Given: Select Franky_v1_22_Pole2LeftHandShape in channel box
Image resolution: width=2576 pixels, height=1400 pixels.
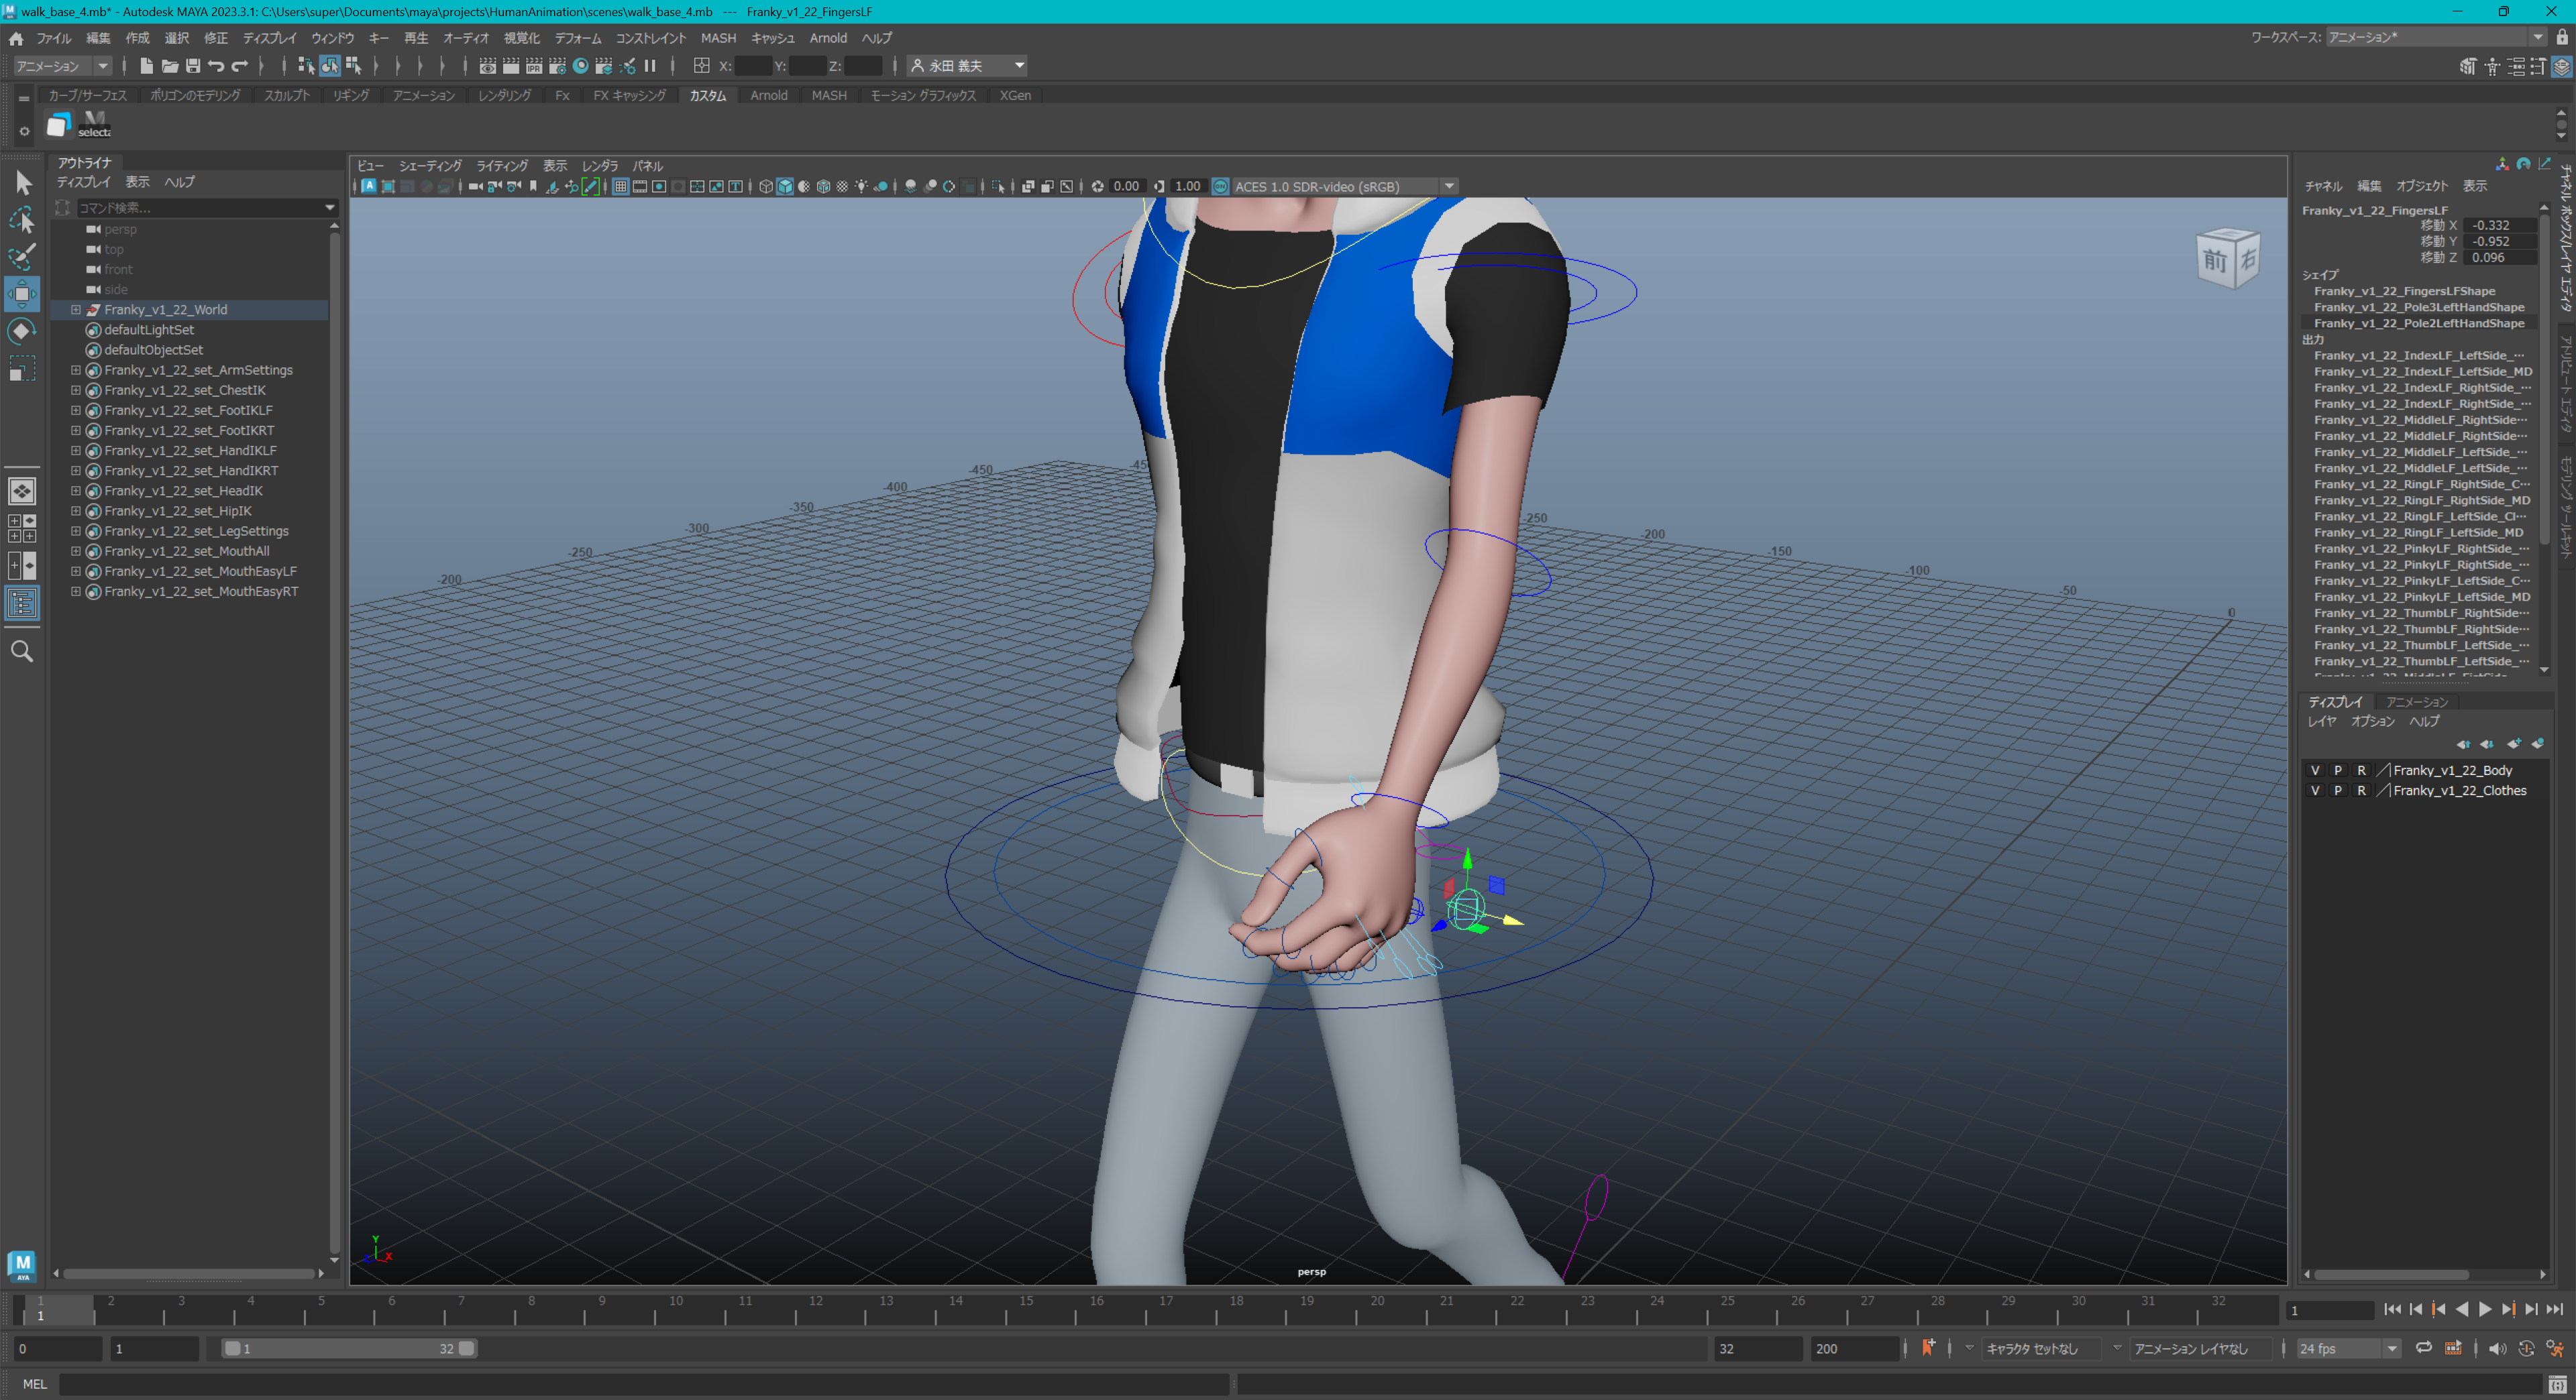Looking at the screenshot, I should click(2419, 324).
